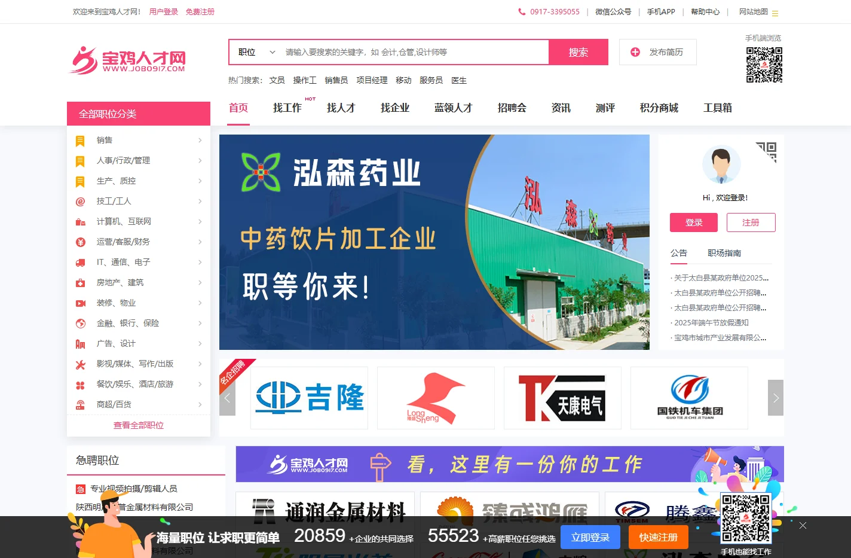
Task: Click the 运营/客服/财务 category icon
Action: pos(80,242)
